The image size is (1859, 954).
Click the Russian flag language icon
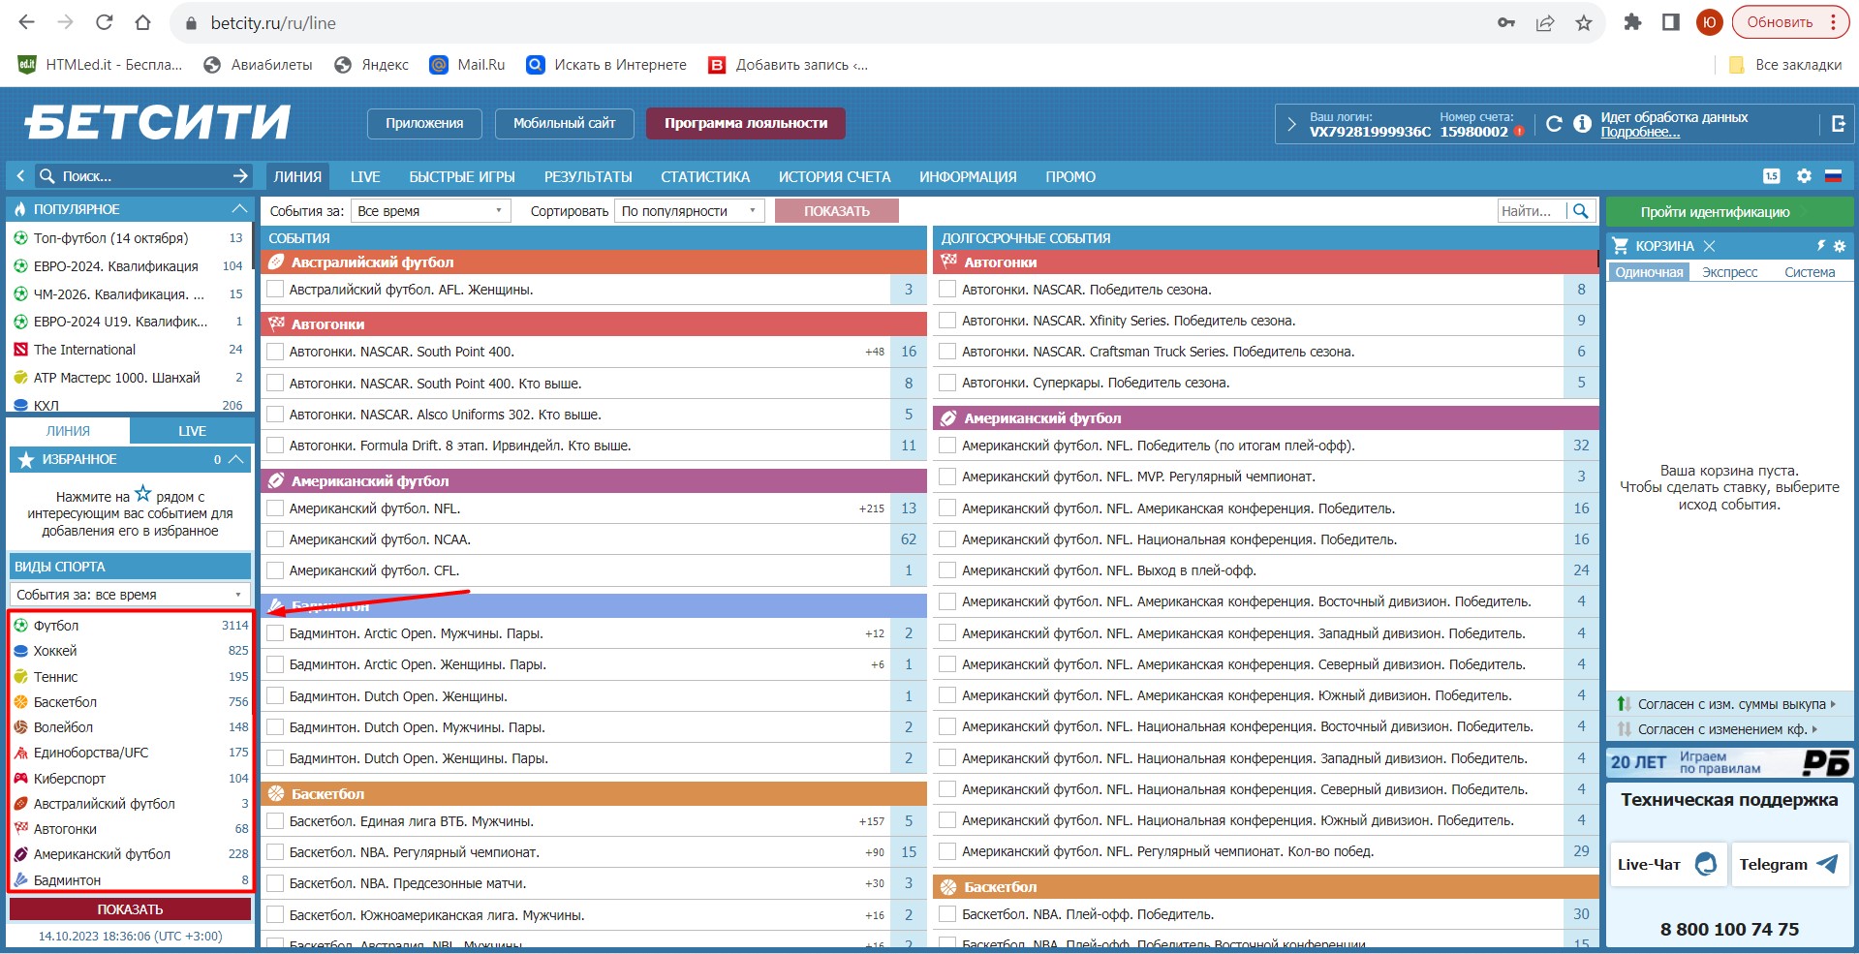click(x=1833, y=176)
